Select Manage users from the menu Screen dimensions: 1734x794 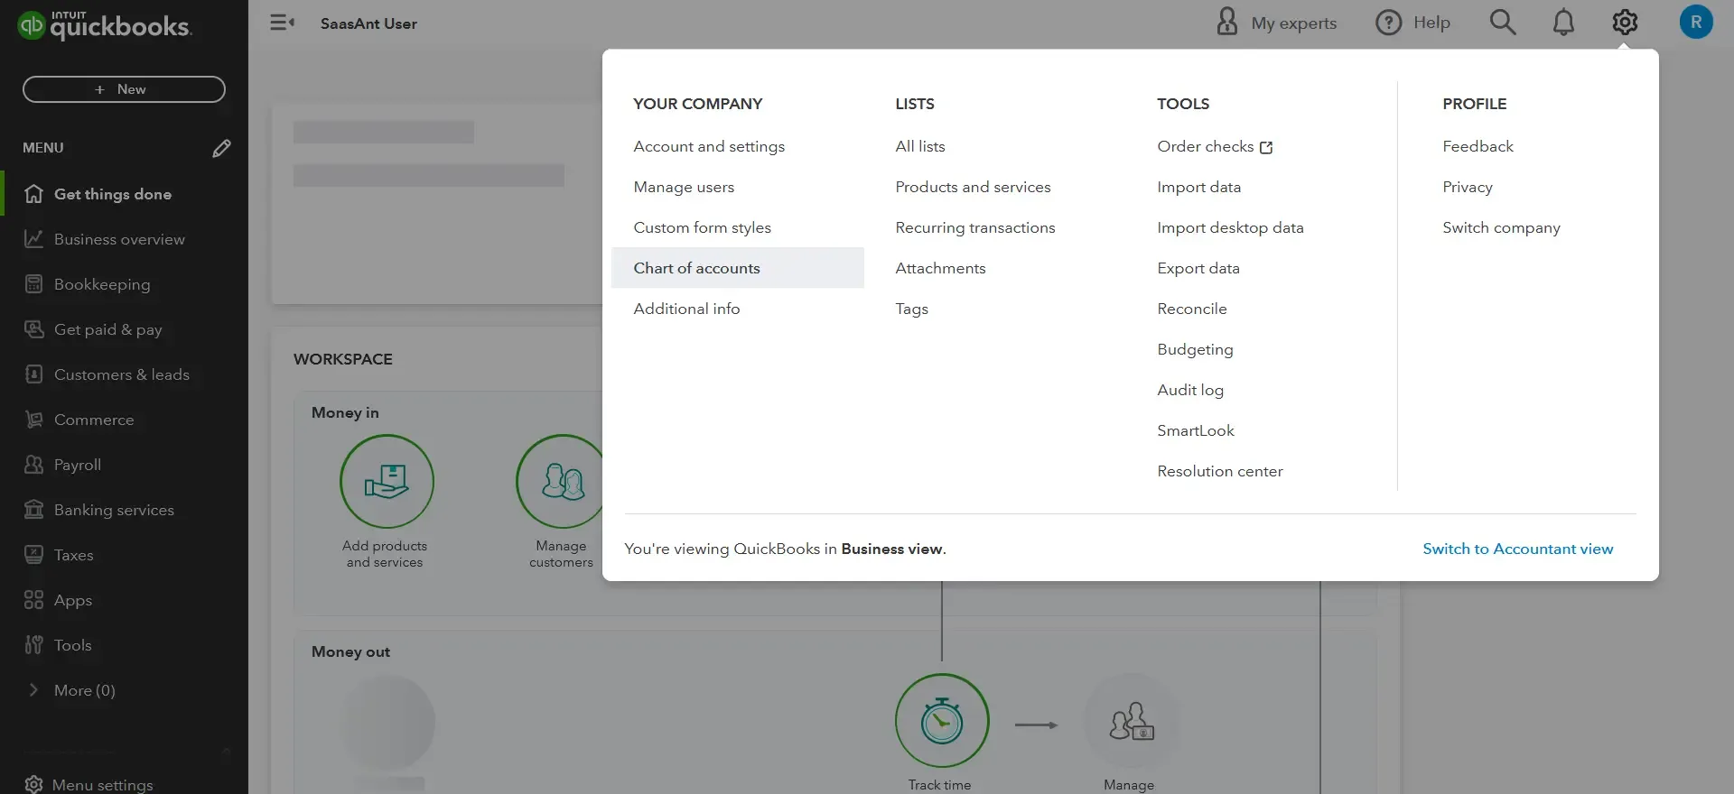click(684, 187)
